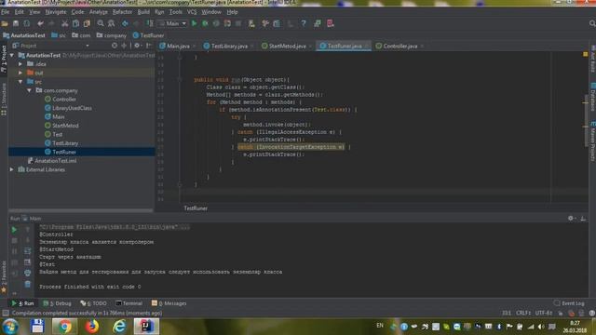Open Chrome from the taskbar
Image resolution: width=596 pixels, height=335 pixels.
click(x=64, y=327)
